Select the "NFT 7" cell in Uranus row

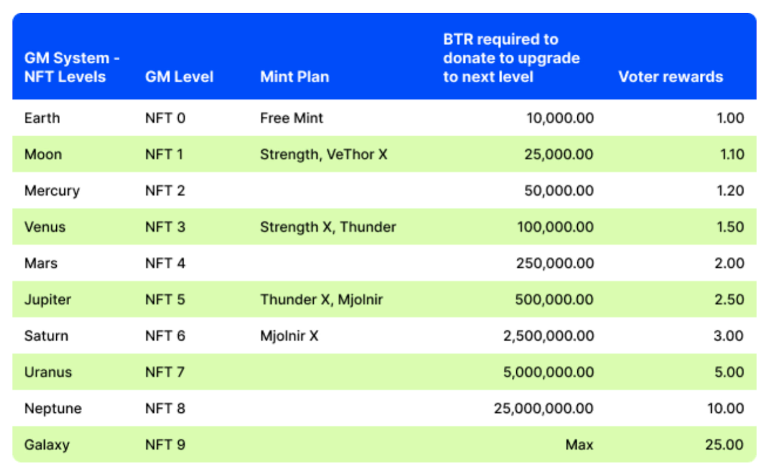tap(165, 372)
